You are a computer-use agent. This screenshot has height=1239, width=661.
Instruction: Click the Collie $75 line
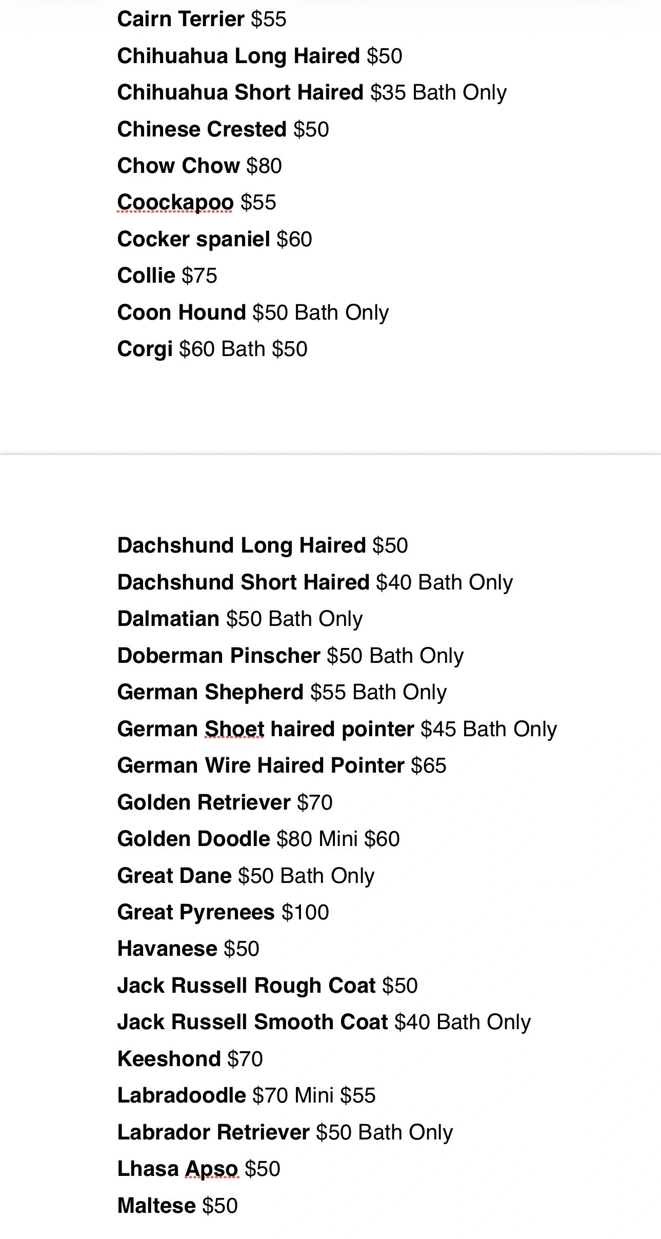(167, 276)
